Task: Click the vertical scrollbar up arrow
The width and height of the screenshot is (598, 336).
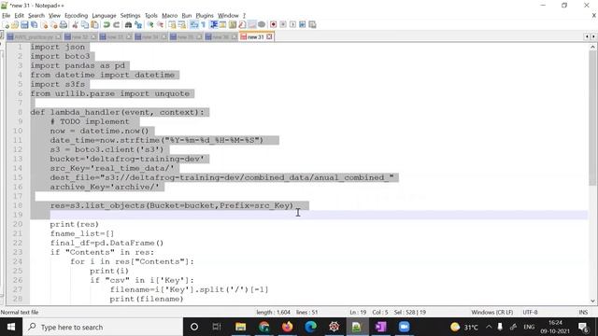Action: 592,47
